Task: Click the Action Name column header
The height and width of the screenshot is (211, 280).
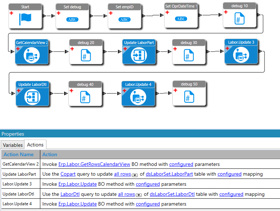Action: [21, 154]
